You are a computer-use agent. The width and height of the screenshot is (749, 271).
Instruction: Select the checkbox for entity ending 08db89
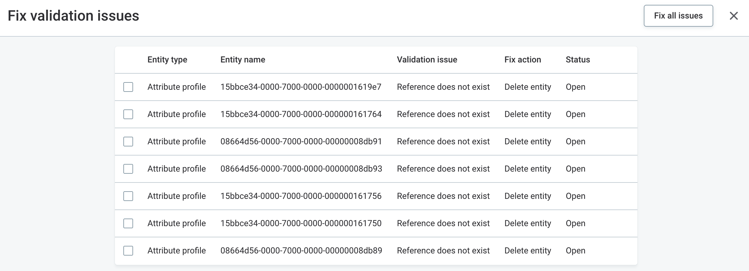coord(128,251)
